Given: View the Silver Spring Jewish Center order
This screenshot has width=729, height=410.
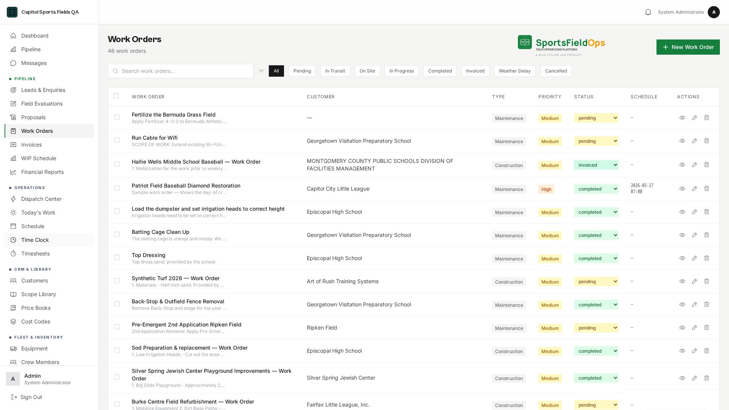Looking at the screenshot, I should [x=682, y=378].
